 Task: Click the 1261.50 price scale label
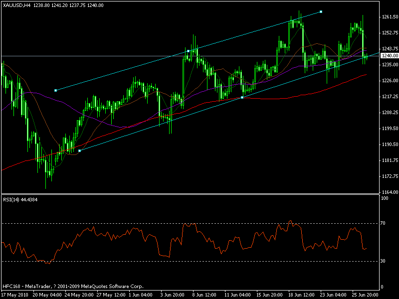pos(390,17)
